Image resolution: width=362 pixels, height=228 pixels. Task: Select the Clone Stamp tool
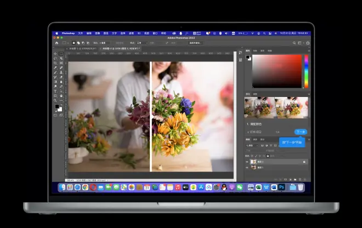pyautogui.click(x=61, y=72)
